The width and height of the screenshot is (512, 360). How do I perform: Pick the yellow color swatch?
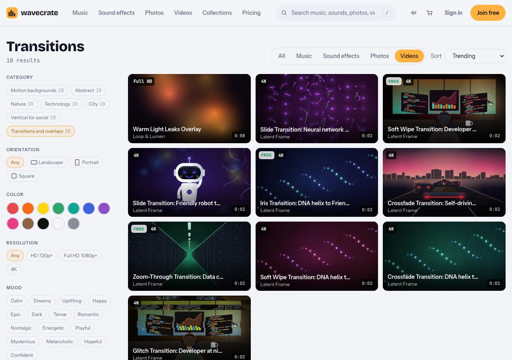[x=43, y=208]
